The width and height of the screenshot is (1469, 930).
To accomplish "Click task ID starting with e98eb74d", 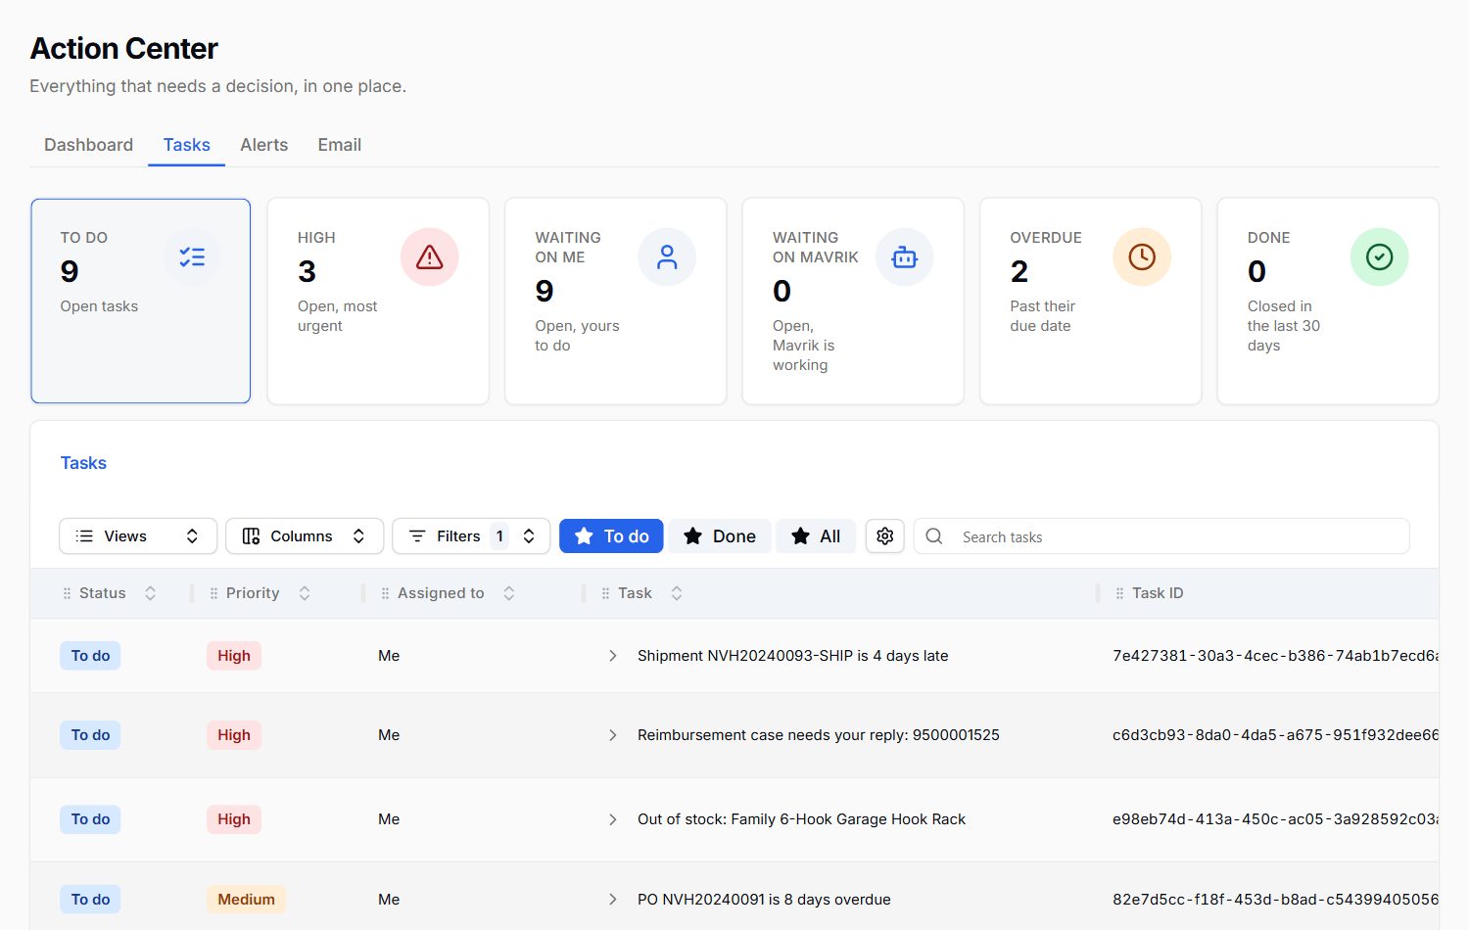I will (1275, 819).
